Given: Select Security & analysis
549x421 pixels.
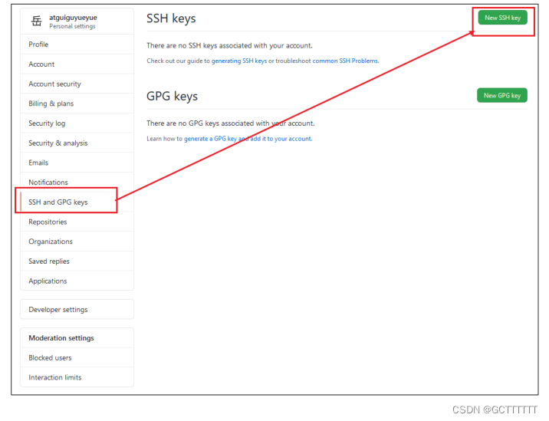Looking at the screenshot, I should [x=77, y=143].
